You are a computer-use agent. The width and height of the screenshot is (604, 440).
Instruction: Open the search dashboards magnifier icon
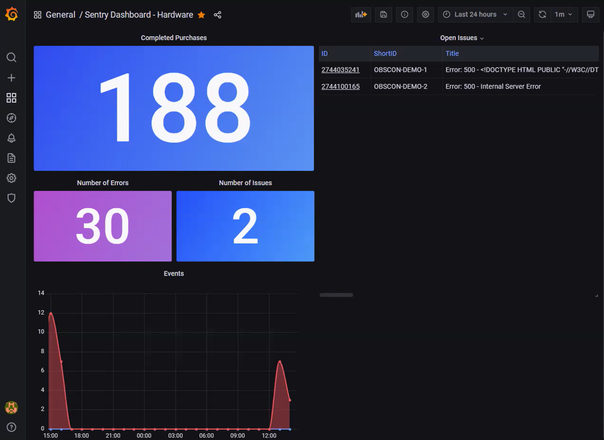(11, 57)
